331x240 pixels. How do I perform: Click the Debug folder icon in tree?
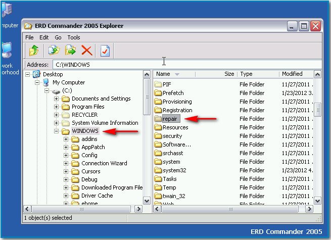click(75, 180)
